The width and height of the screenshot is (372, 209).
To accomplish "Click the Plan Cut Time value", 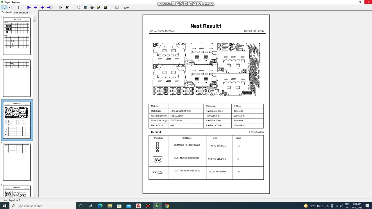I will (239, 116).
